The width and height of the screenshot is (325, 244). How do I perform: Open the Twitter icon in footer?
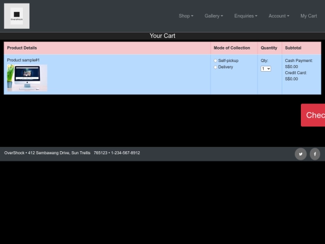tap(300, 154)
